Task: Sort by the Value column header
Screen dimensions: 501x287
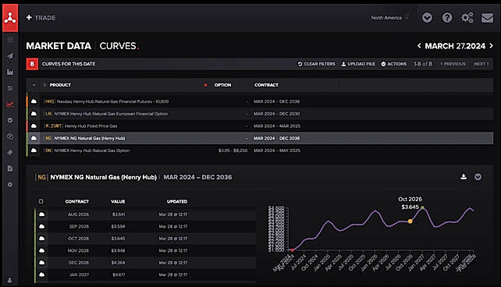Action: [118, 201]
